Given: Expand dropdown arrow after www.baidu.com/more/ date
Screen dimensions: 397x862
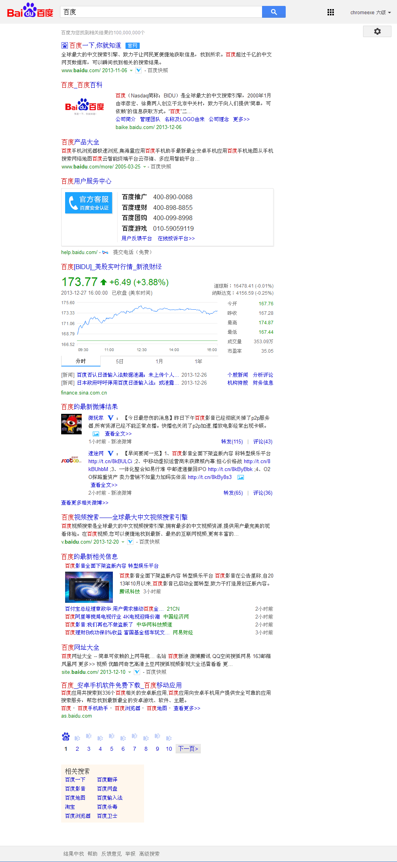Looking at the screenshot, I should [144, 167].
